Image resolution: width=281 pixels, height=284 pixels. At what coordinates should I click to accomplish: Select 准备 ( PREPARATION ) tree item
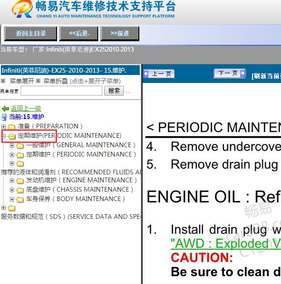pos(50,126)
